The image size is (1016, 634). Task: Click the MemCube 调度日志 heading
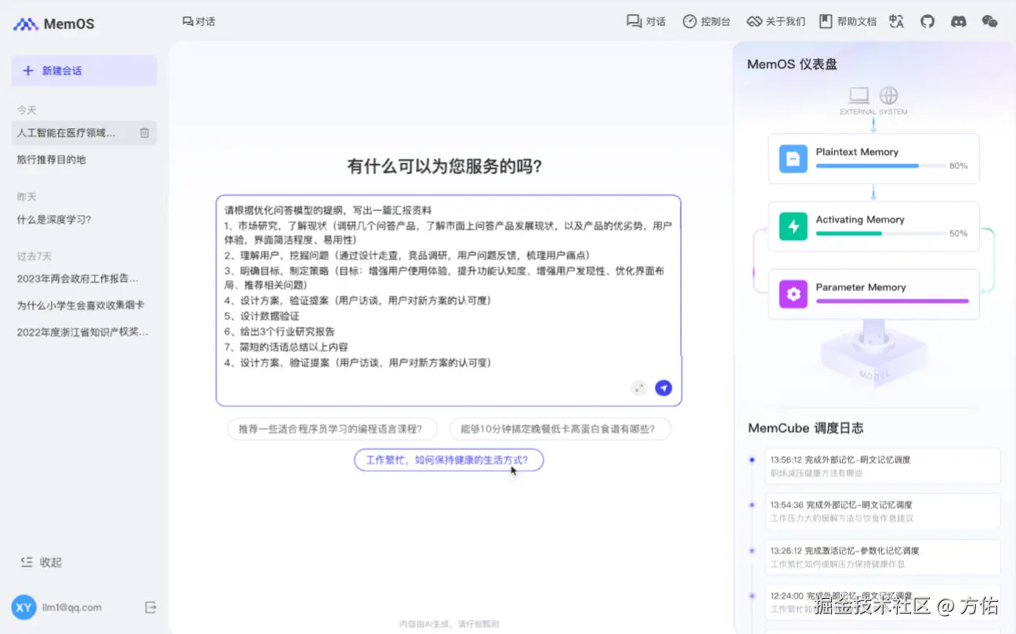[805, 428]
